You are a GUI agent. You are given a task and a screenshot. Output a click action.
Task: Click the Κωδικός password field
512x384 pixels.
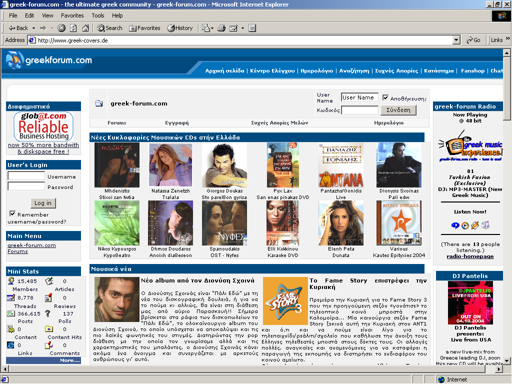359,110
